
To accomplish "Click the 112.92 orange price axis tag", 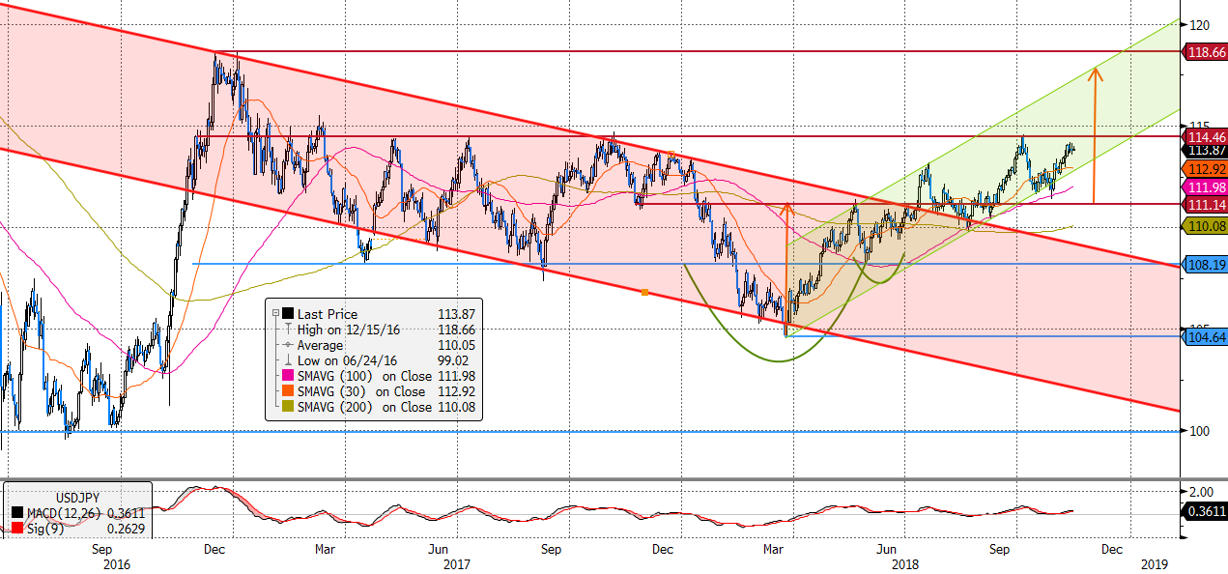I will click(1205, 168).
